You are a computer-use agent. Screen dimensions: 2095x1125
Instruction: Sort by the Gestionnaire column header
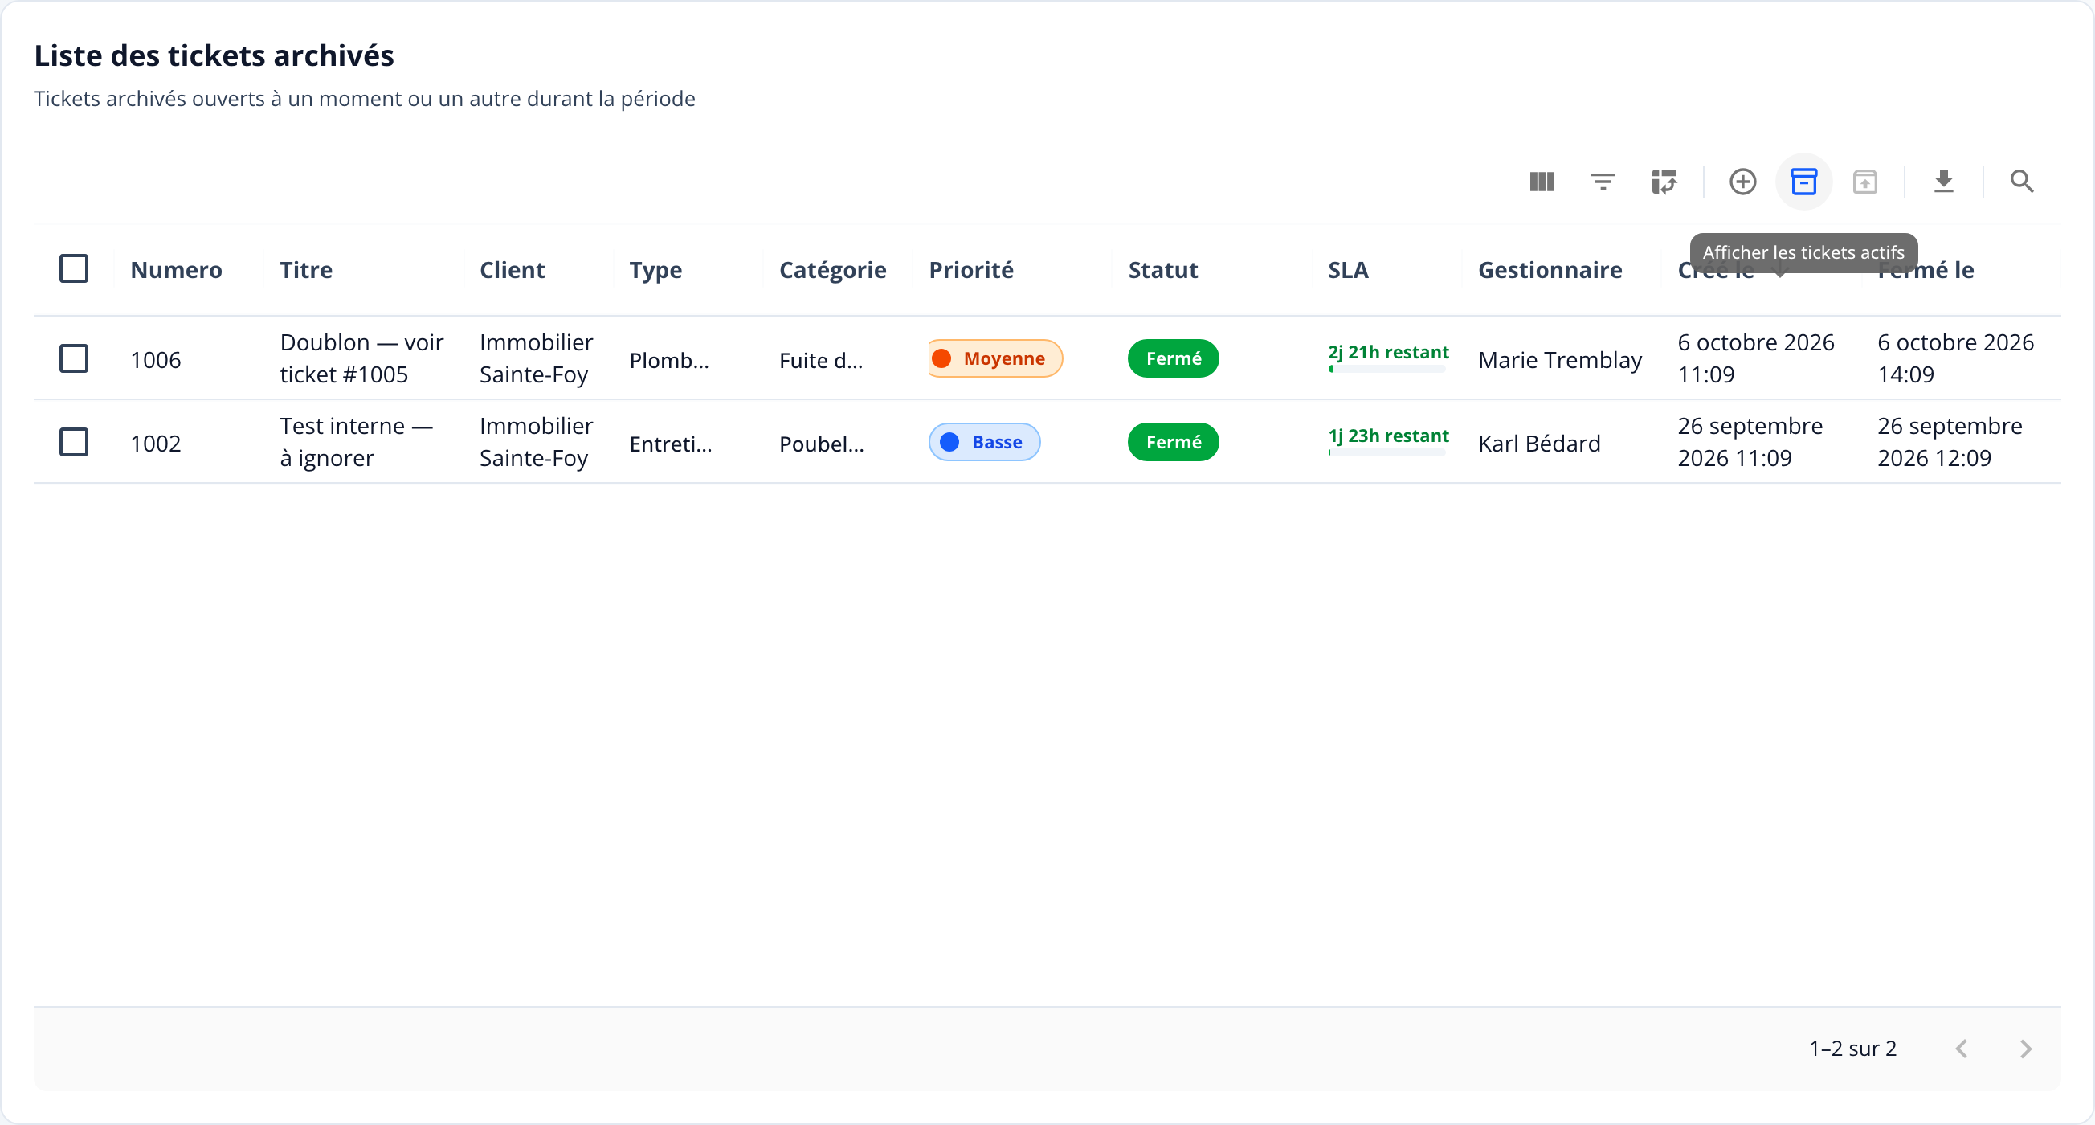1550,270
